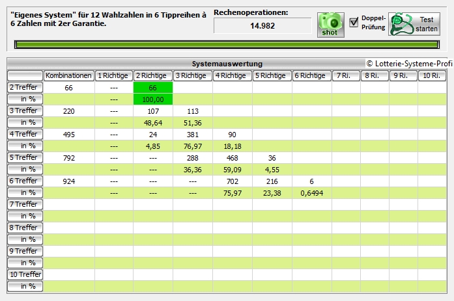Image resolution: width=454 pixels, height=301 pixels.
Task: Click the 924 combinations cell
Action: pyautogui.click(x=69, y=181)
